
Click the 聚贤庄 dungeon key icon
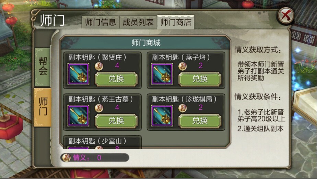(x=78, y=74)
